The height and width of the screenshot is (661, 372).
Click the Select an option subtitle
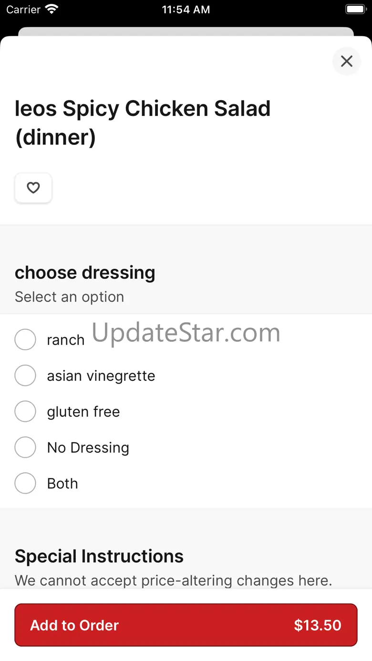pyautogui.click(x=70, y=297)
